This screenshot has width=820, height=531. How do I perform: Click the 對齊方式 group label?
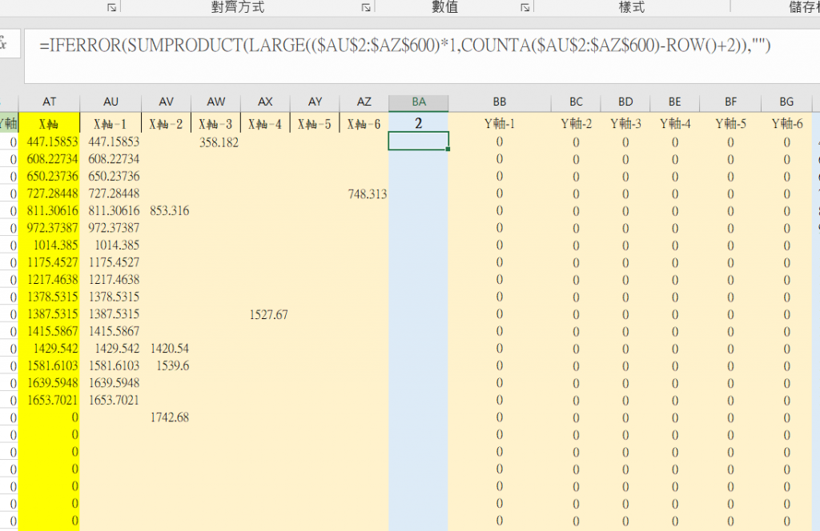238,6
